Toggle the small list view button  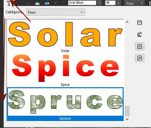(140, 58)
